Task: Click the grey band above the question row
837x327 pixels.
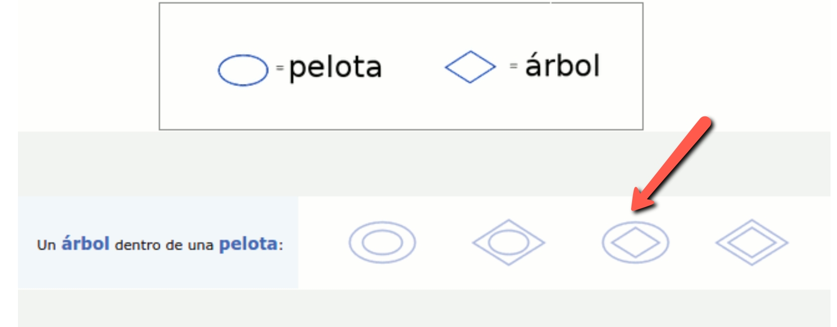Action: [x=424, y=163]
